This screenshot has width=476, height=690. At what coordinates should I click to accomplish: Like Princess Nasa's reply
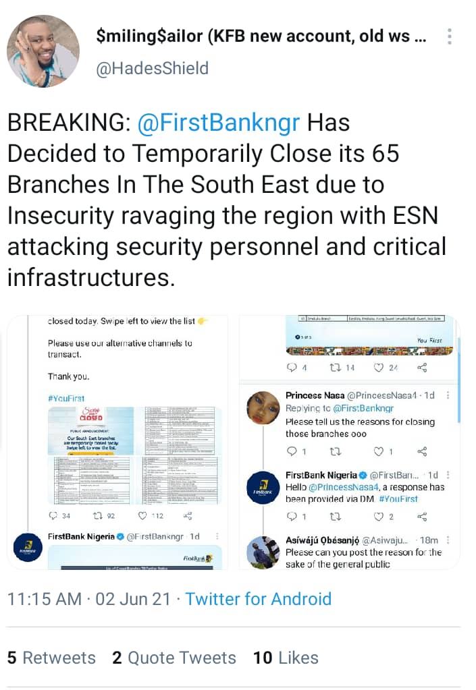(x=379, y=451)
